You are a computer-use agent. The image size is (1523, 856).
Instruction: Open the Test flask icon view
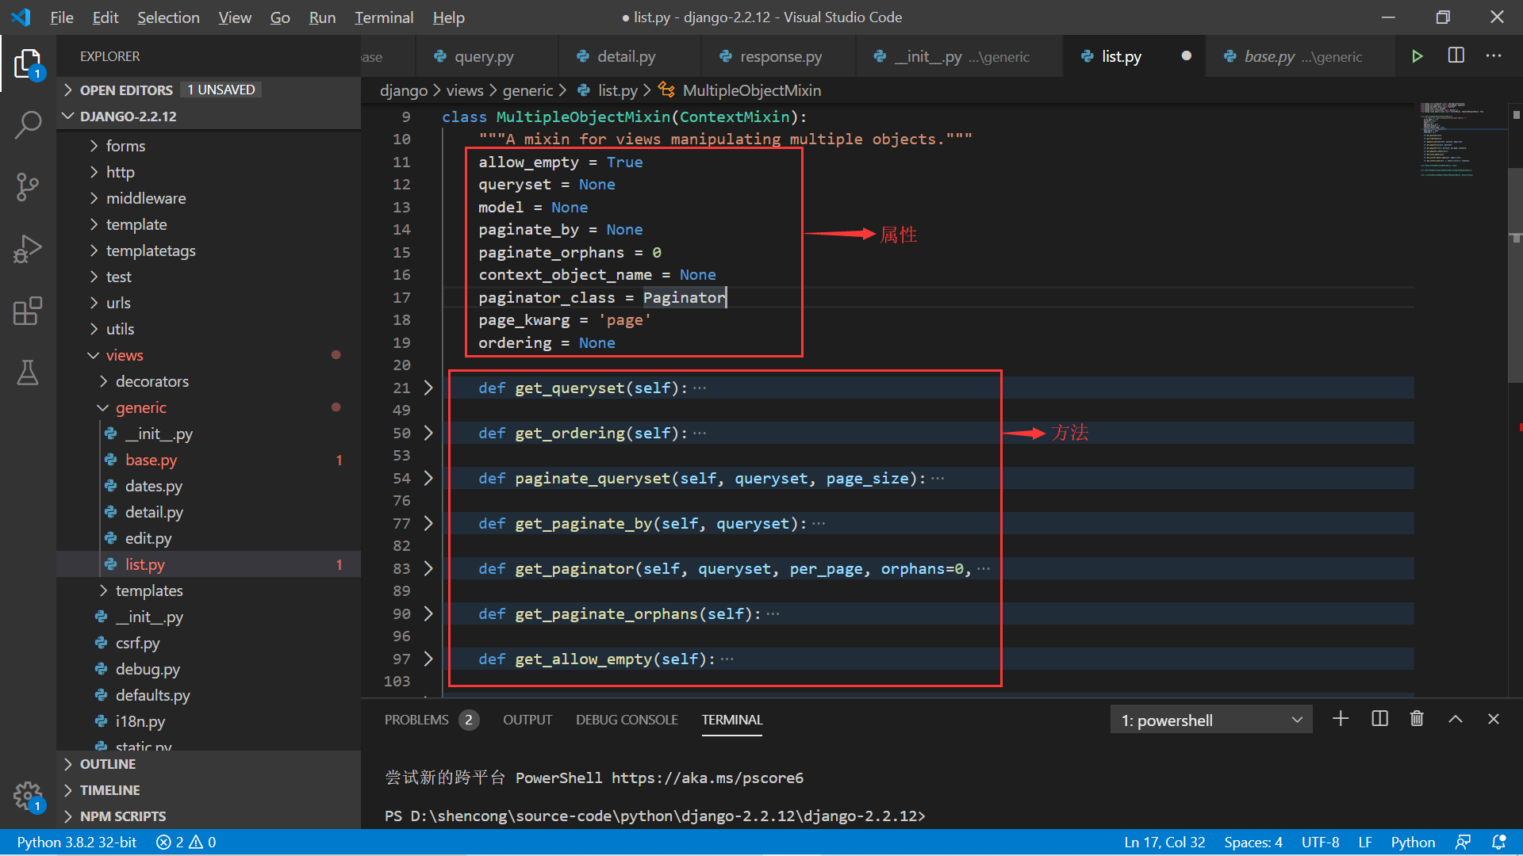(28, 373)
